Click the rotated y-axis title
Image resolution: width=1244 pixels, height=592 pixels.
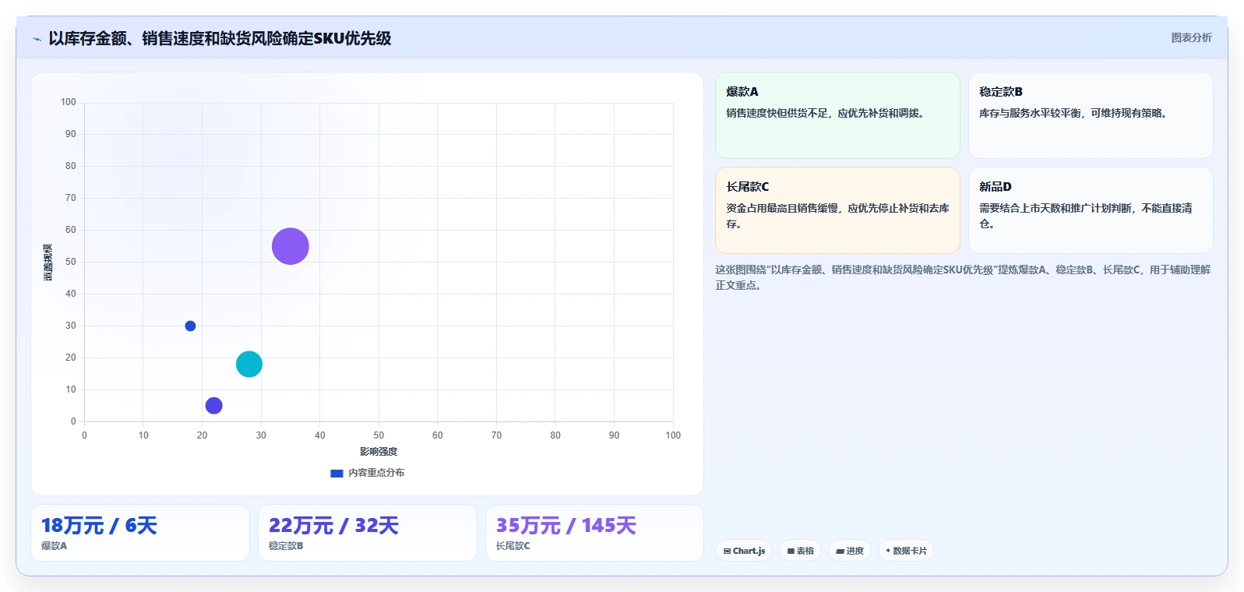click(48, 263)
